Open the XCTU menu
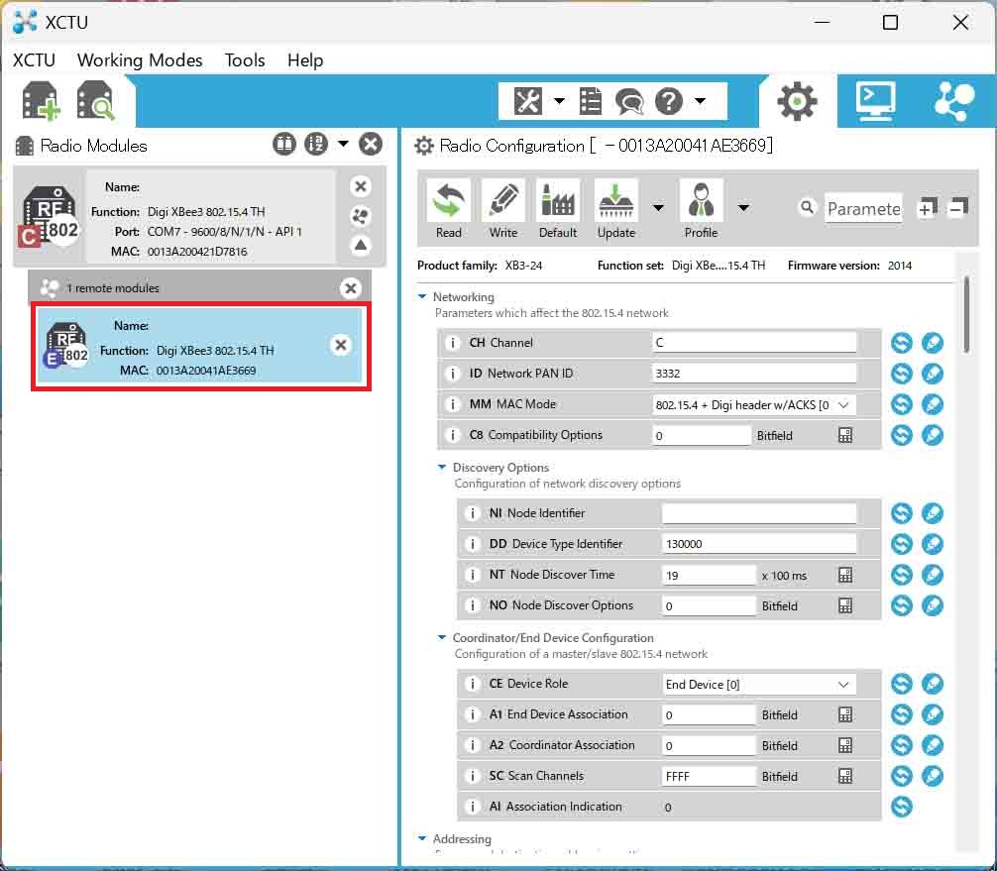The image size is (997, 871). pyautogui.click(x=34, y=59)
